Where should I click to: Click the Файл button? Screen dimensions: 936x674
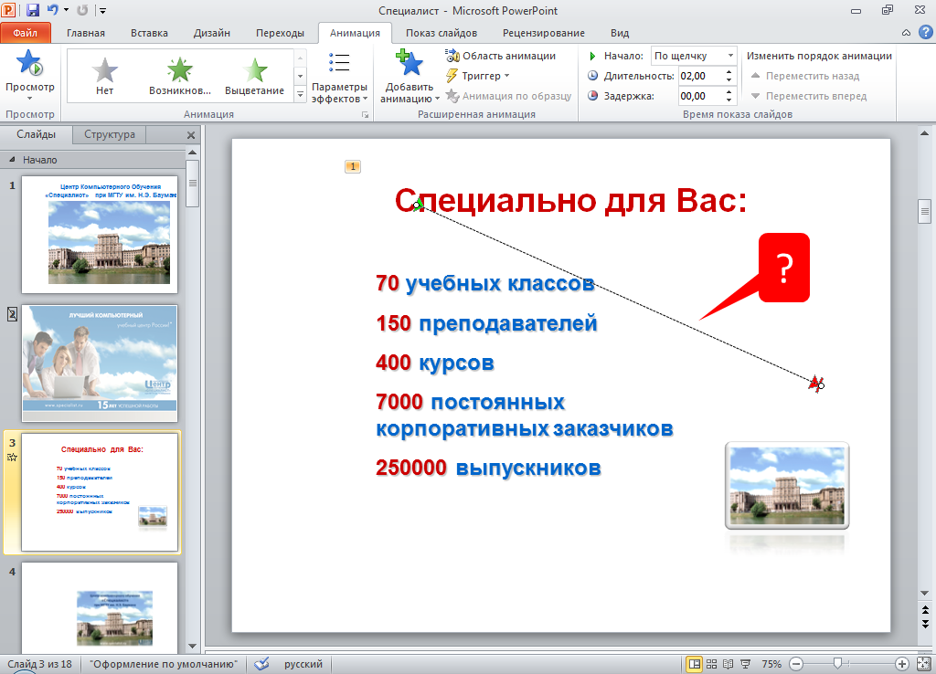coord(26,33)
